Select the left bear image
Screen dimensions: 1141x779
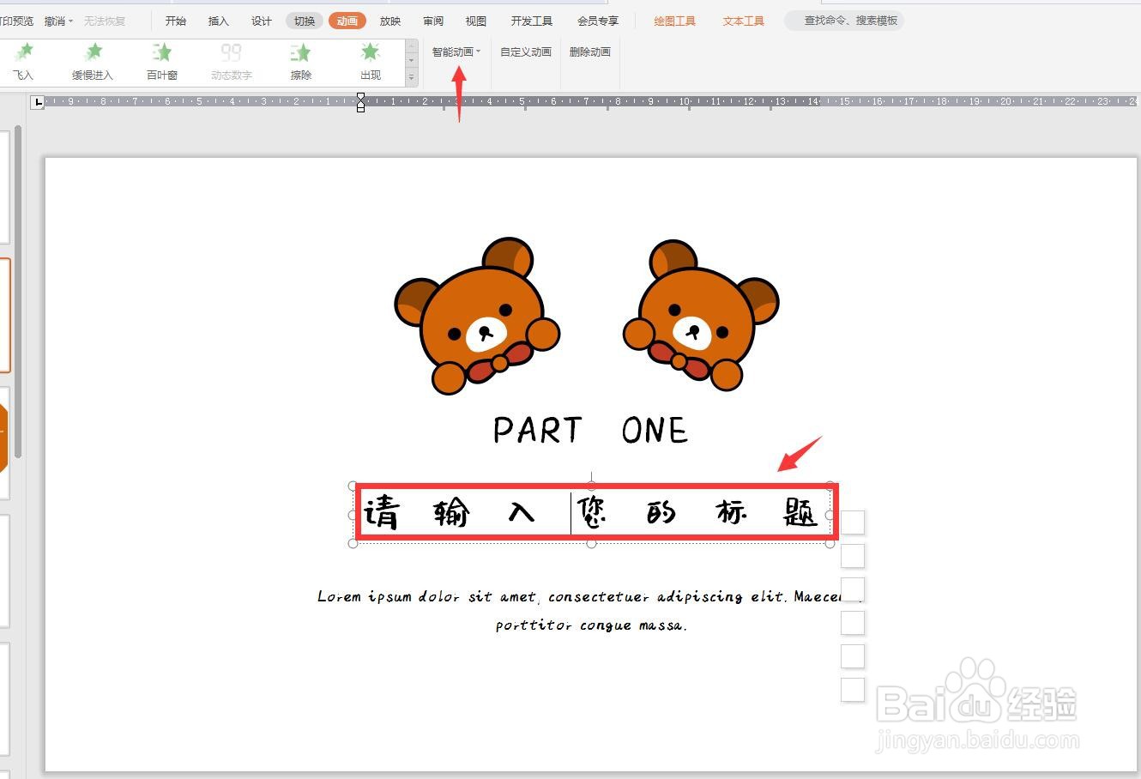pyautogui.click(x=478, y=317)
